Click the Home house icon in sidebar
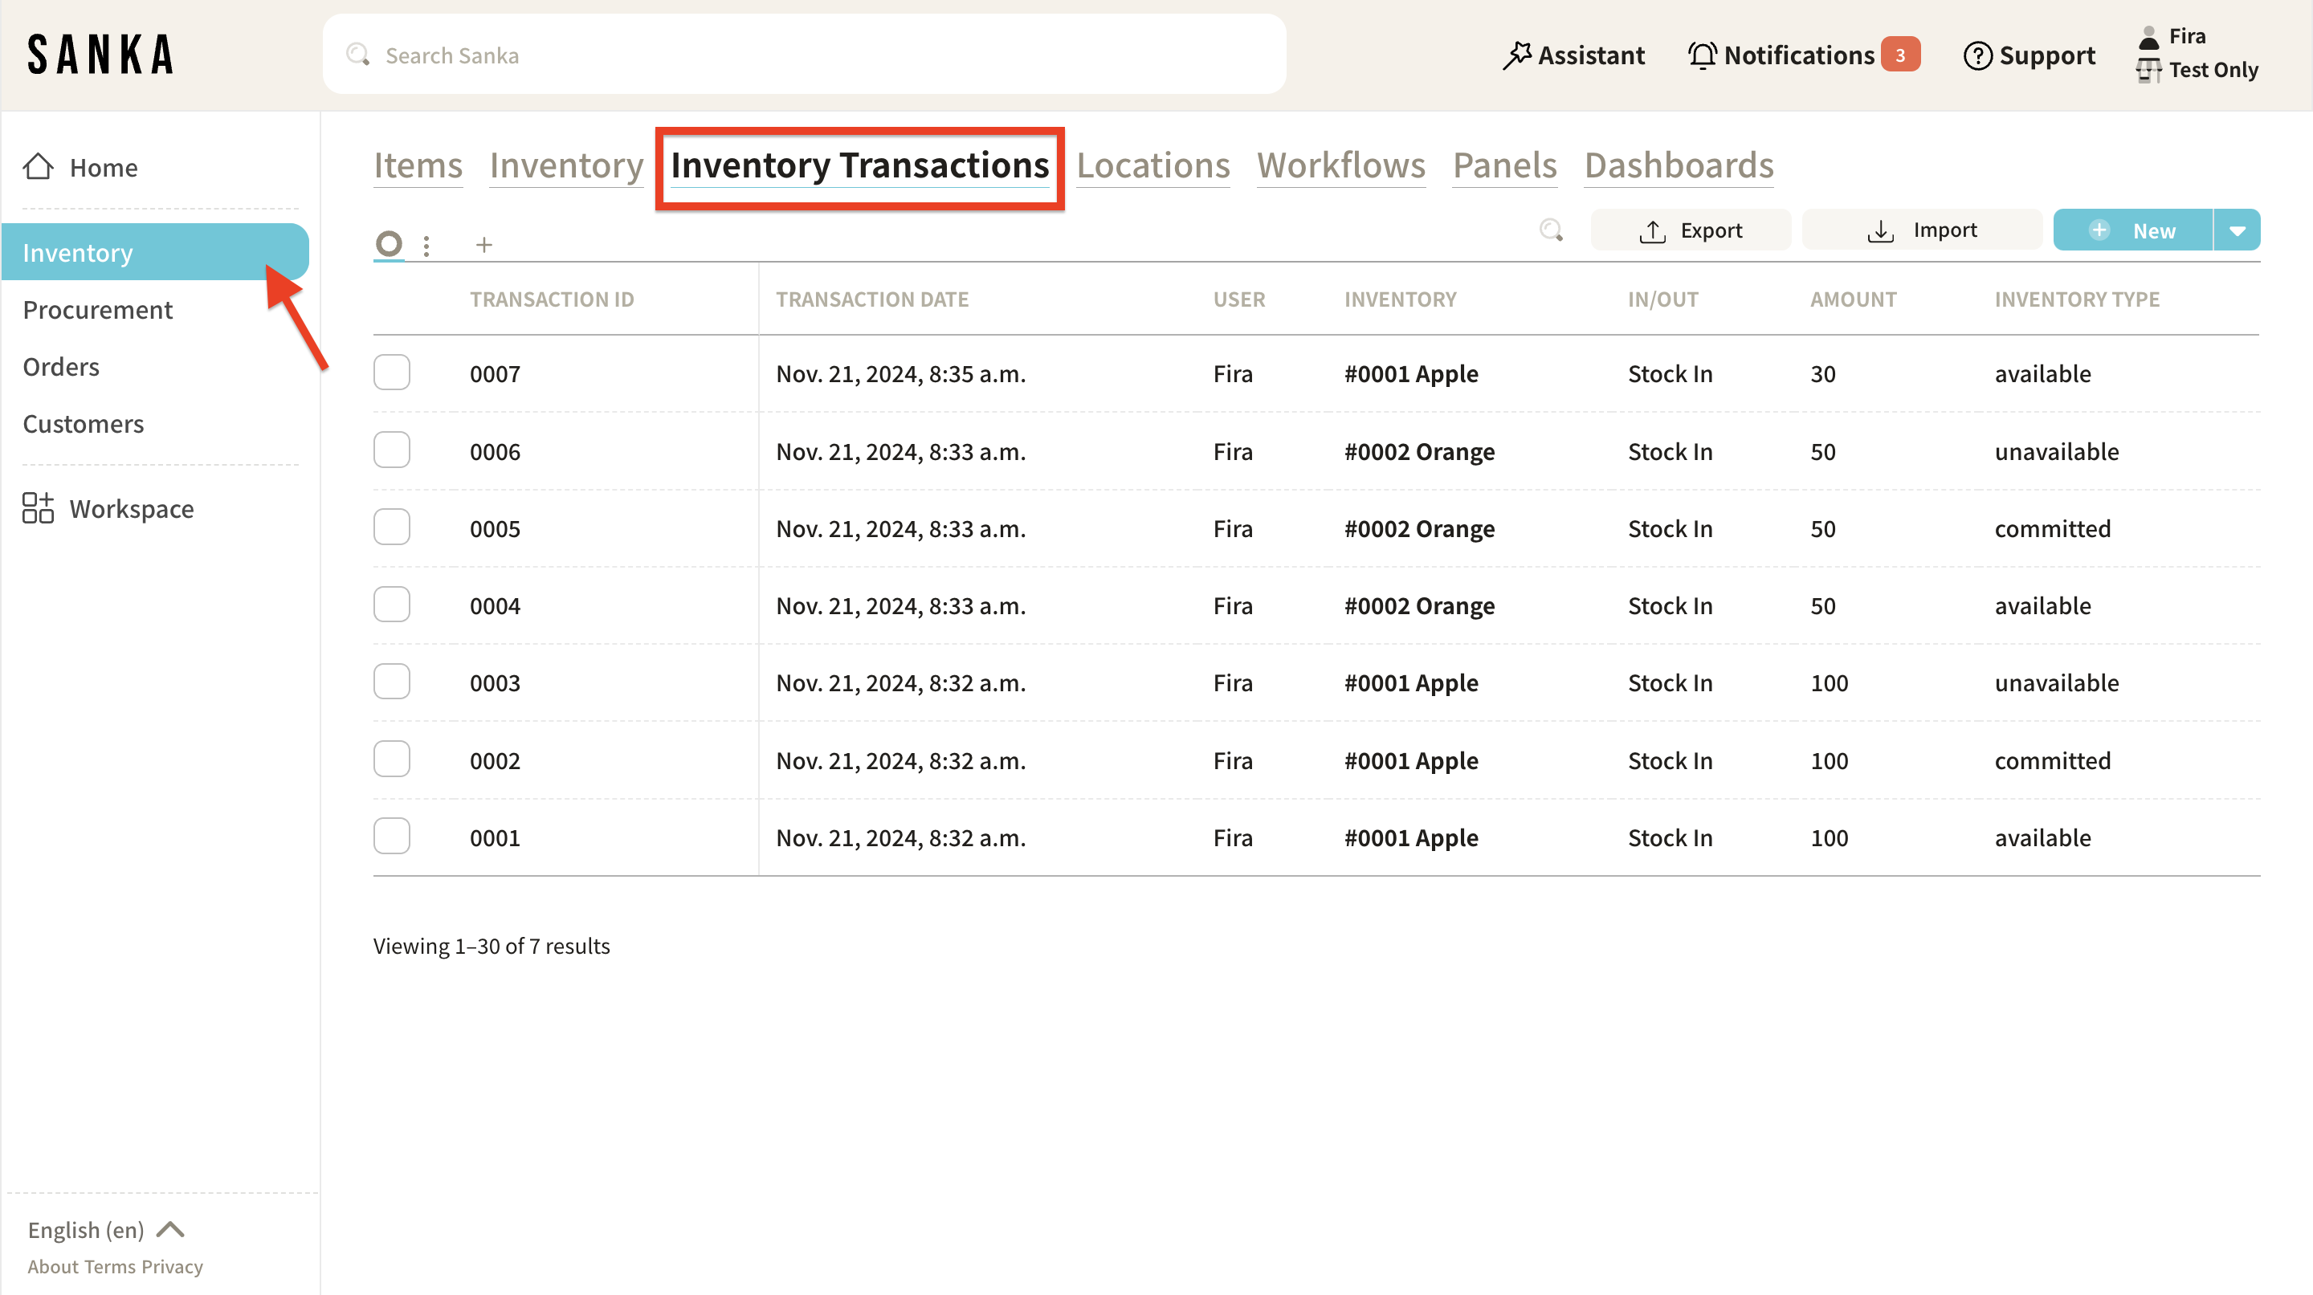The image size is (2313, 1295). click(38, 167)
